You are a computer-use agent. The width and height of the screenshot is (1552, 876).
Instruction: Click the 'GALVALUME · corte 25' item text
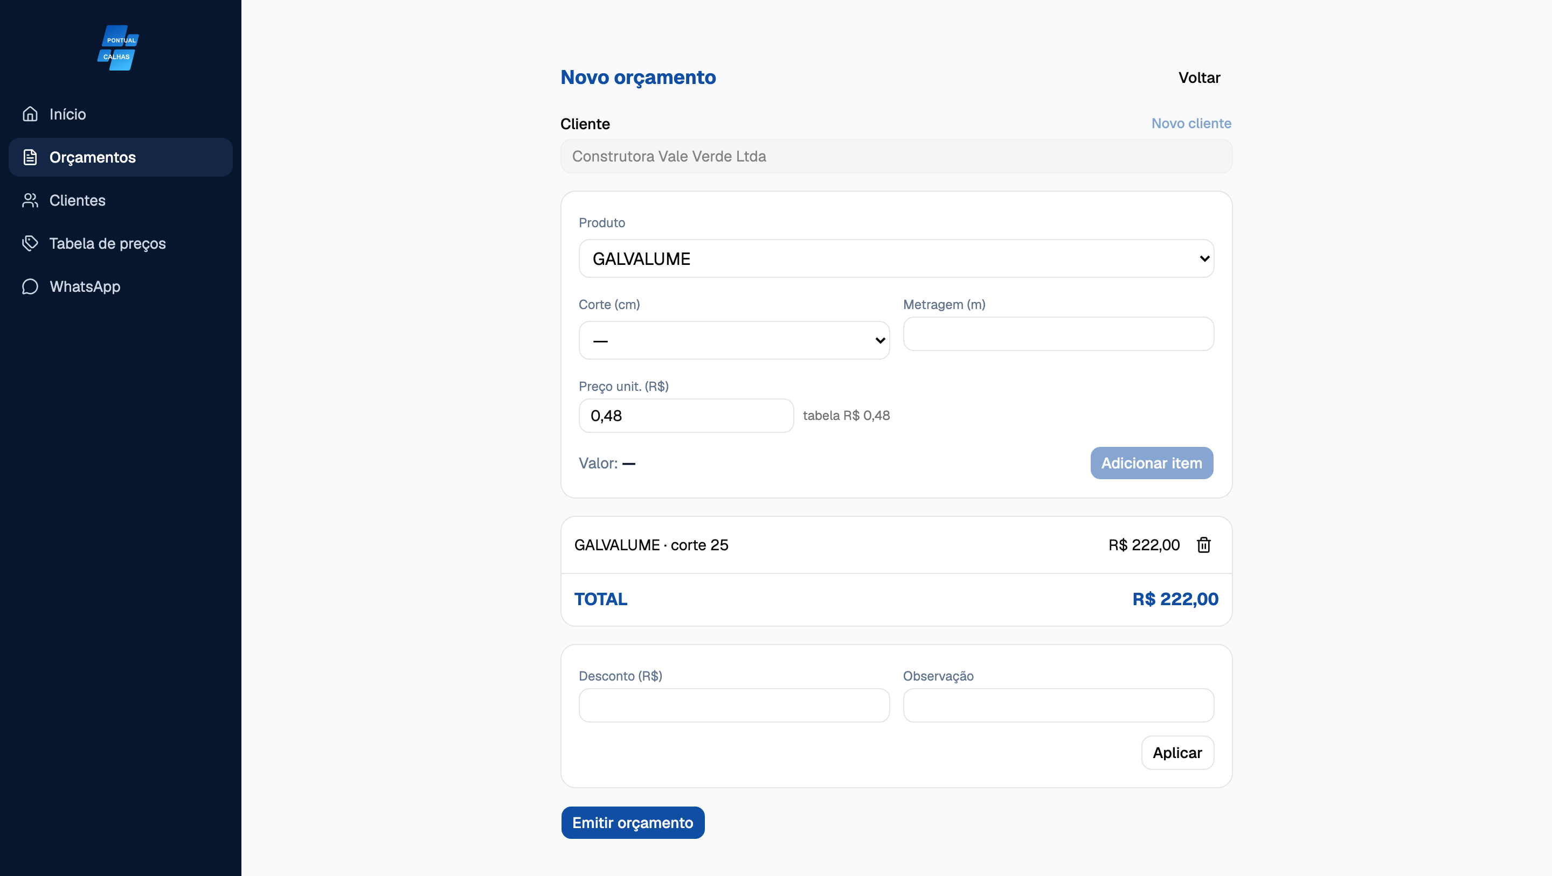click(652, 545)
